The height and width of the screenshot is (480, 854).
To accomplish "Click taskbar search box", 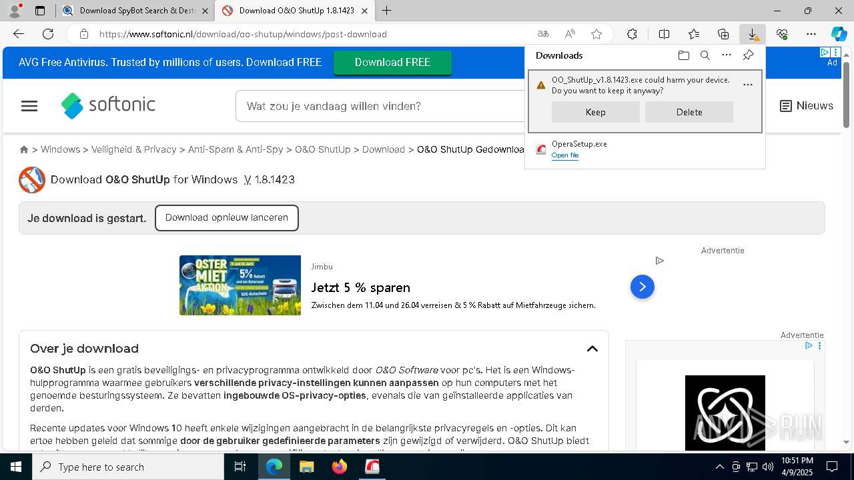I will pos(128,467).
